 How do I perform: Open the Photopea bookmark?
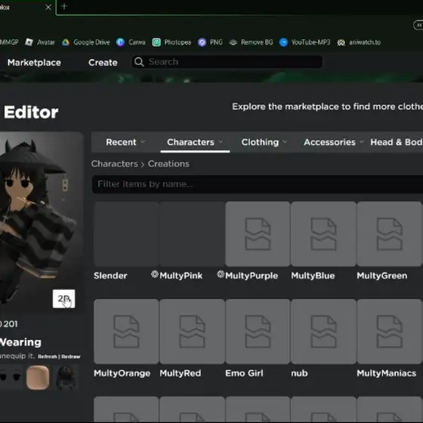(171, 42)
